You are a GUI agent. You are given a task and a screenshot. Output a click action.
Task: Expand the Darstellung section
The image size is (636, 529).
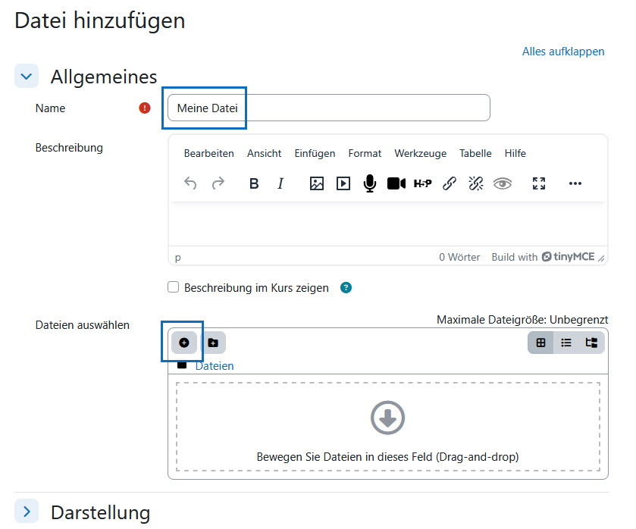(27, 512)
